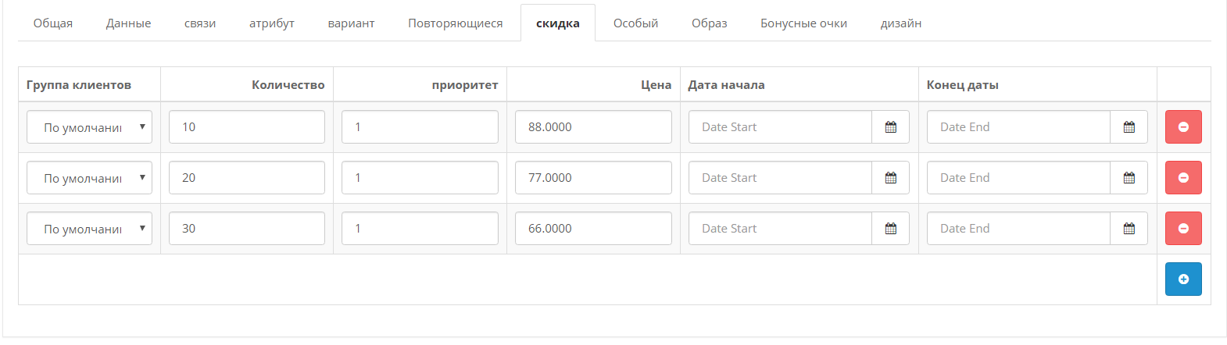The height and width of the screenshot is (345, 1227).
Task: Go to the атрибут tab
Action: pyautogui.click(x=272, y=23)
